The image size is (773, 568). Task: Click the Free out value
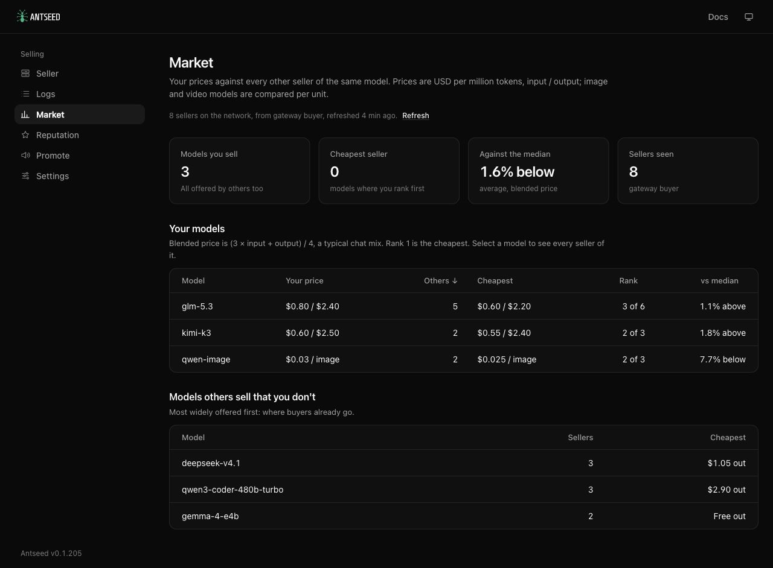[x=730, y=516]
